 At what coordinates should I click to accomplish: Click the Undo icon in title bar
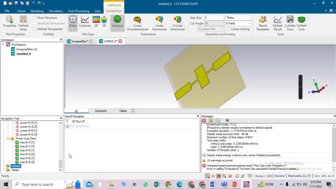[x=33, y=3]
